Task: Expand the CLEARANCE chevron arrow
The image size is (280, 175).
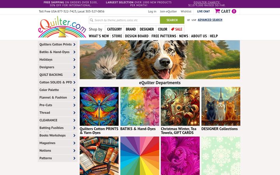Action: coord(74,120)
